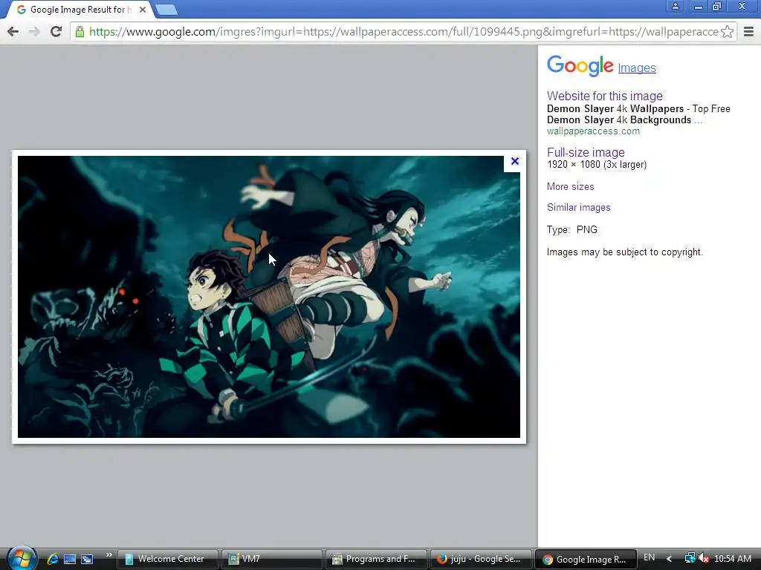Open the Chrome user profile button
Screen dimensions: 761x570
tap(675, 6)
